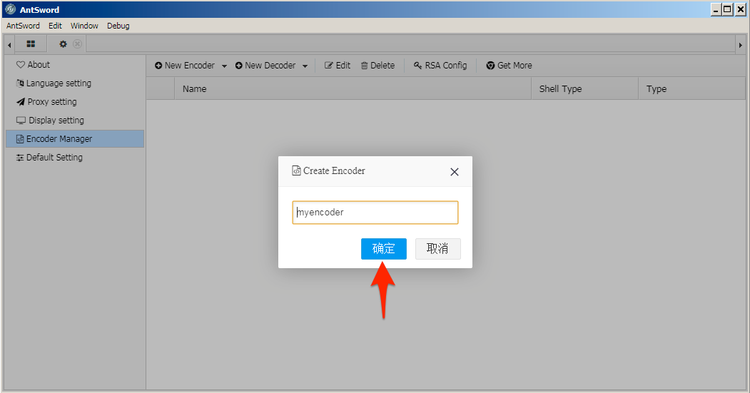Sort by Type column header
Image resolution: width=750 pixels, height=393 pixels.
[691, 89]
